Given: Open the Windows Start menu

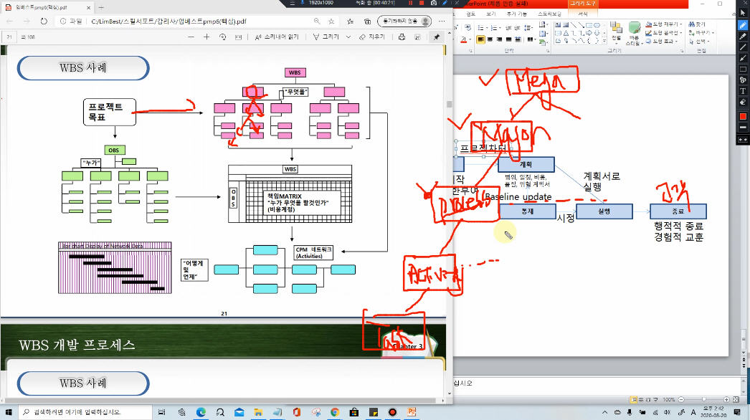Looking at the screenshot, I should [x=9, y=412].
